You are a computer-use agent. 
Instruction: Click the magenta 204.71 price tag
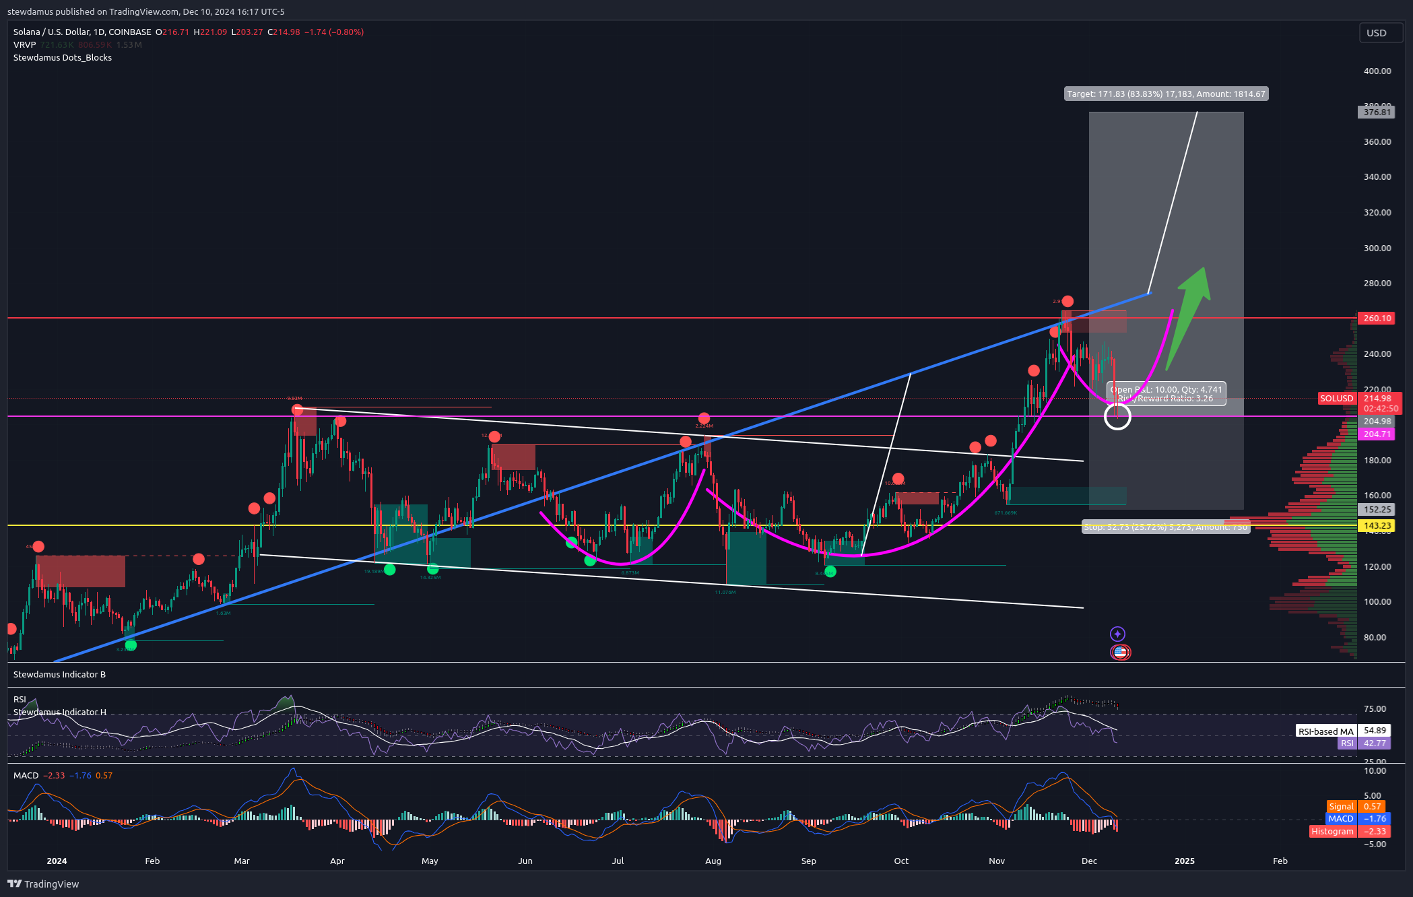tap(1377, 434)
